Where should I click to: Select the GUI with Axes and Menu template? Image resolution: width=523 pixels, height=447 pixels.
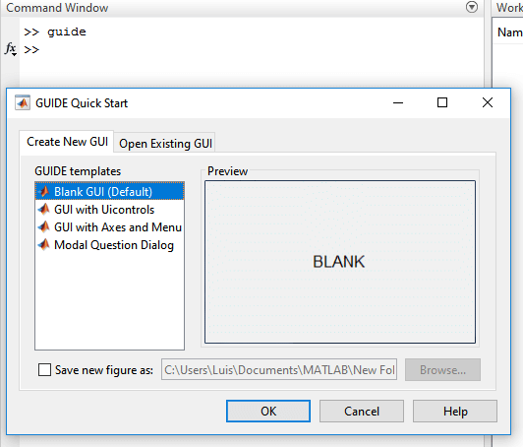tap(109, 227)
